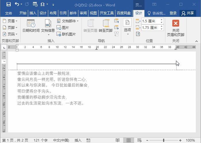
Task: Click the Undo arrow icon
Action: tap(17, 4)
